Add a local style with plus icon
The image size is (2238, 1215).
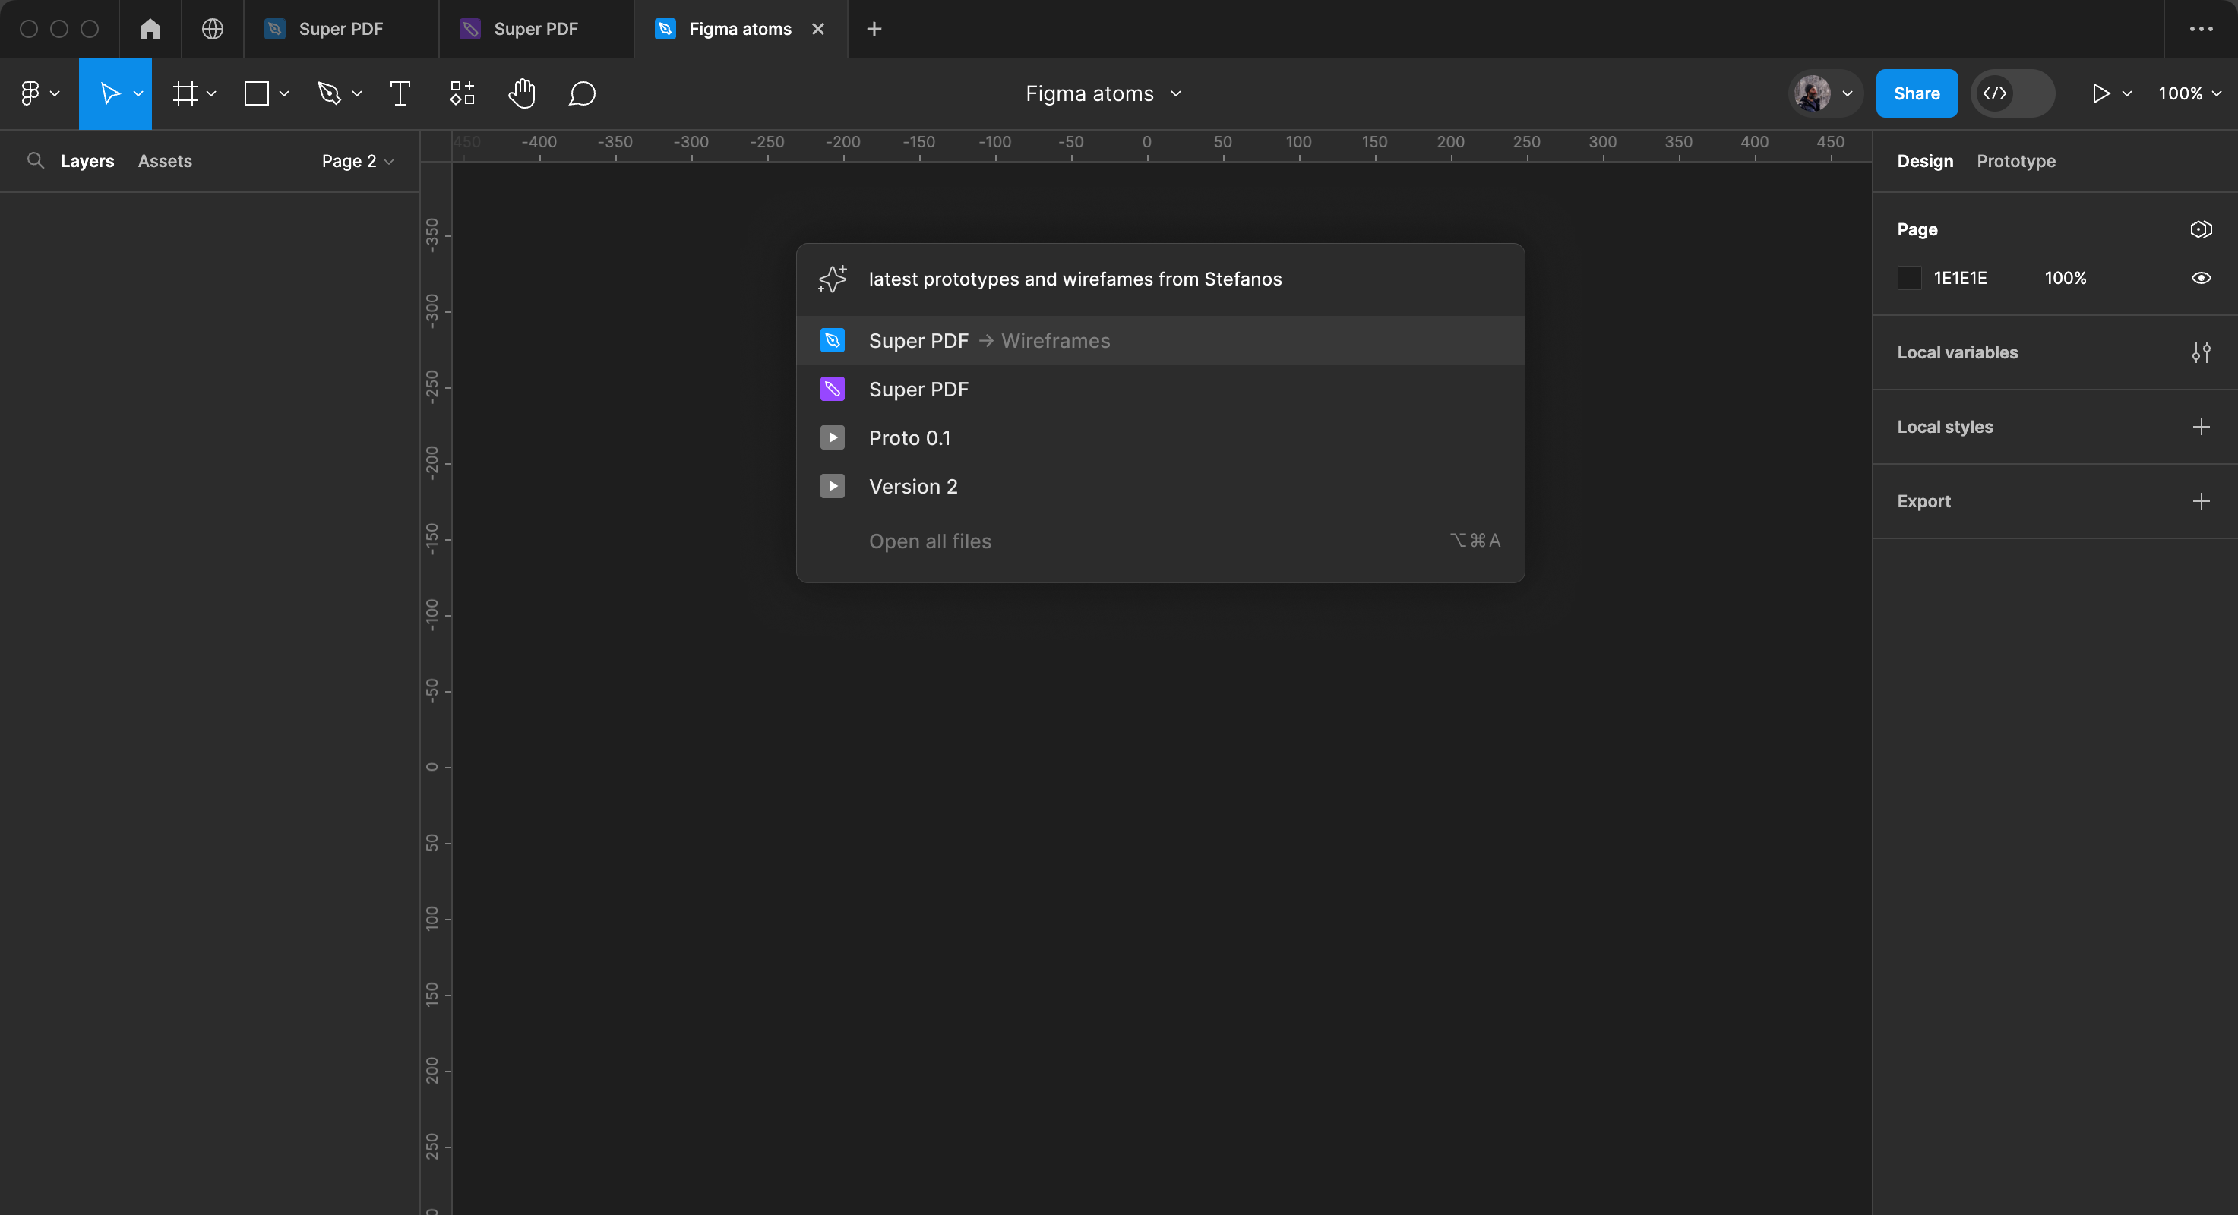pos(2201,427)
